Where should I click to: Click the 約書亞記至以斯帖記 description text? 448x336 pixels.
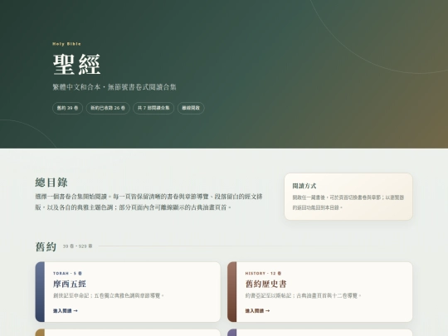[x=304, y=295]
